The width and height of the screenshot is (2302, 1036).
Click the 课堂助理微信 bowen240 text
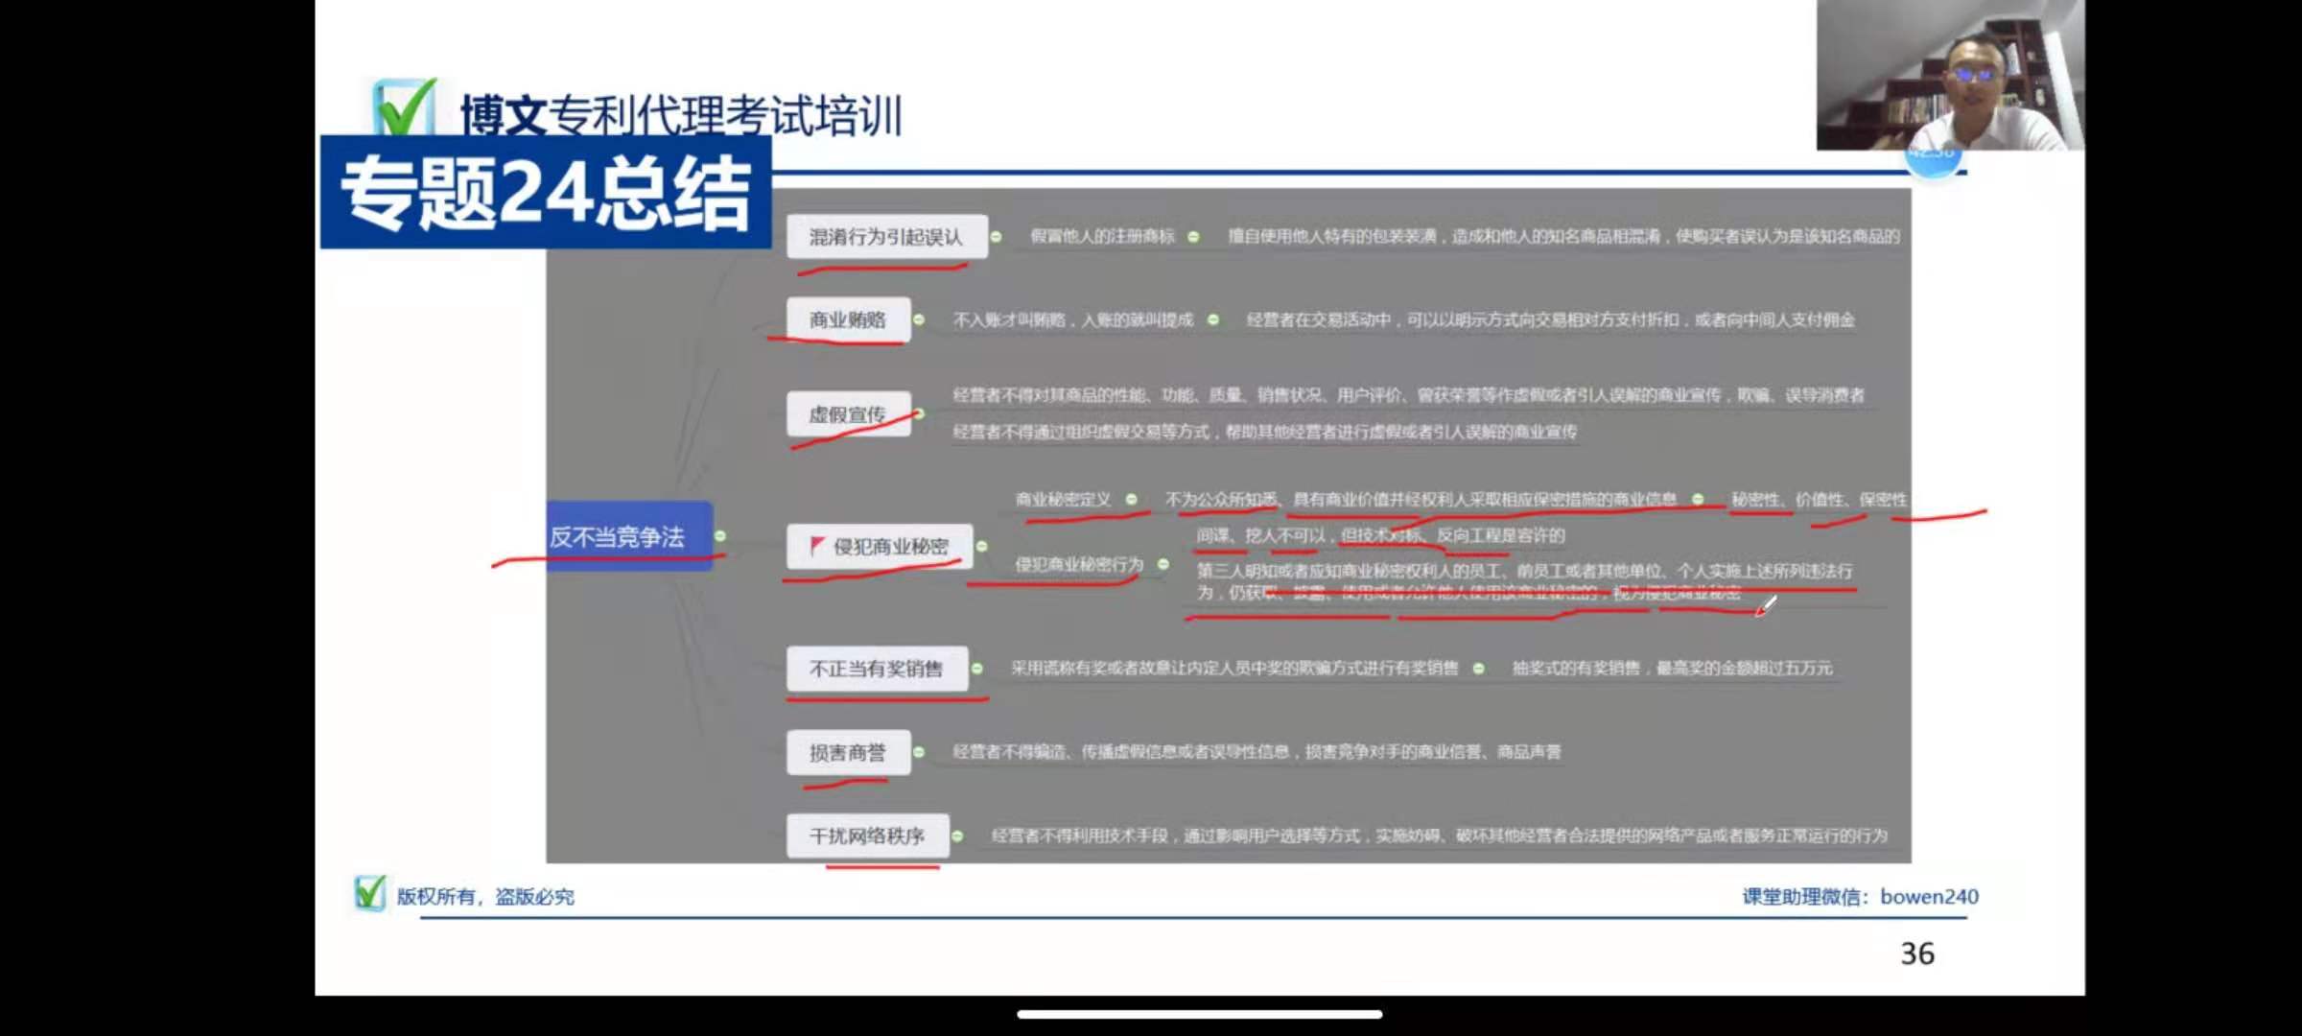coord(1860,896)
